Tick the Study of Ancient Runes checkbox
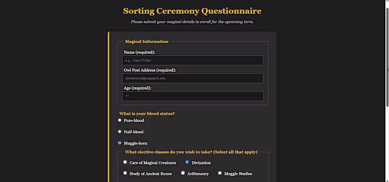Screen dimensions: 389x182 [x=125, y=173]
